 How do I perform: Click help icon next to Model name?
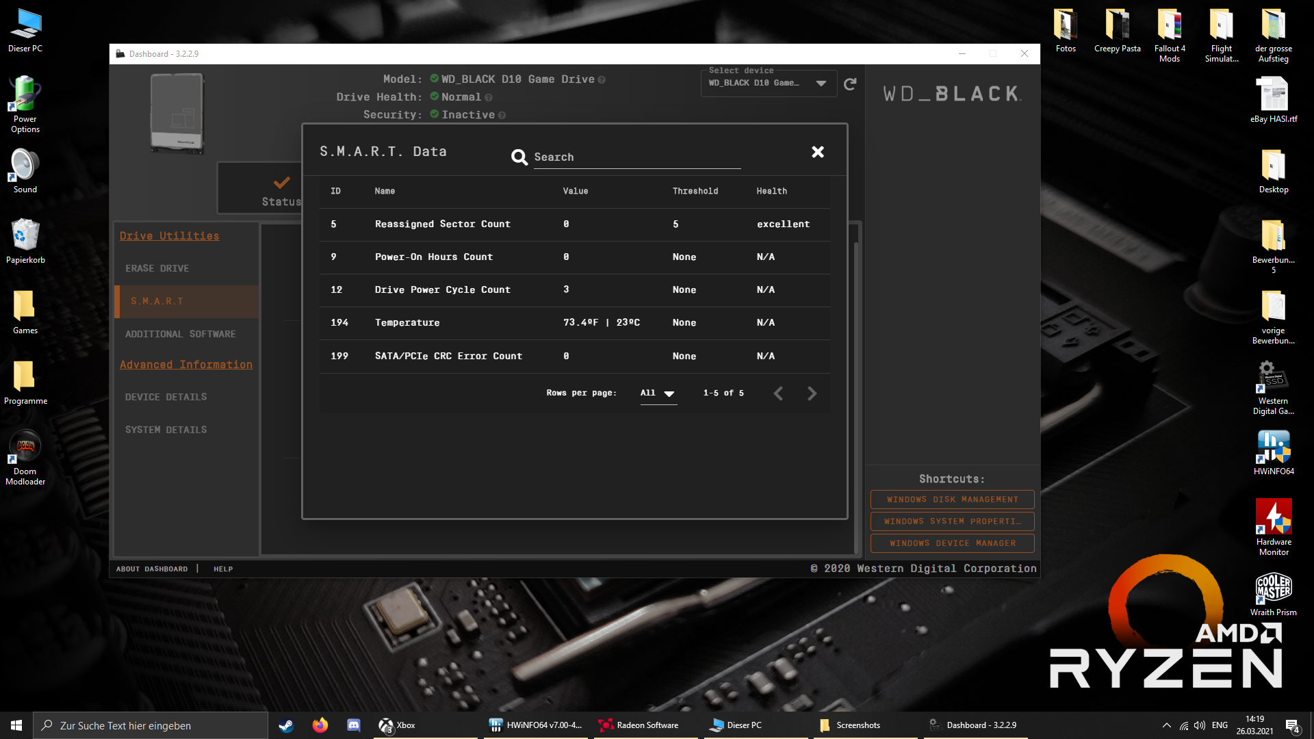(602, 80)
